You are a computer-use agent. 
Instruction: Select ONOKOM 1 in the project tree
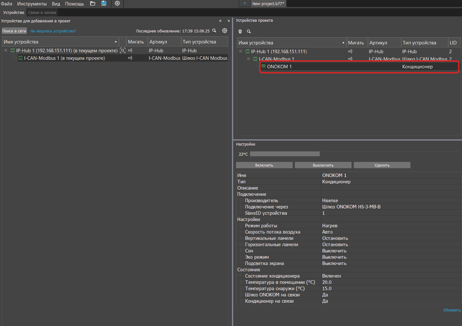click(x=279, y=67)
